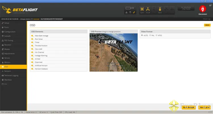This screenshot has width=213, height=114.
Task: Toggle the Artificial Horizon OSD element
Action: point(33,65)
